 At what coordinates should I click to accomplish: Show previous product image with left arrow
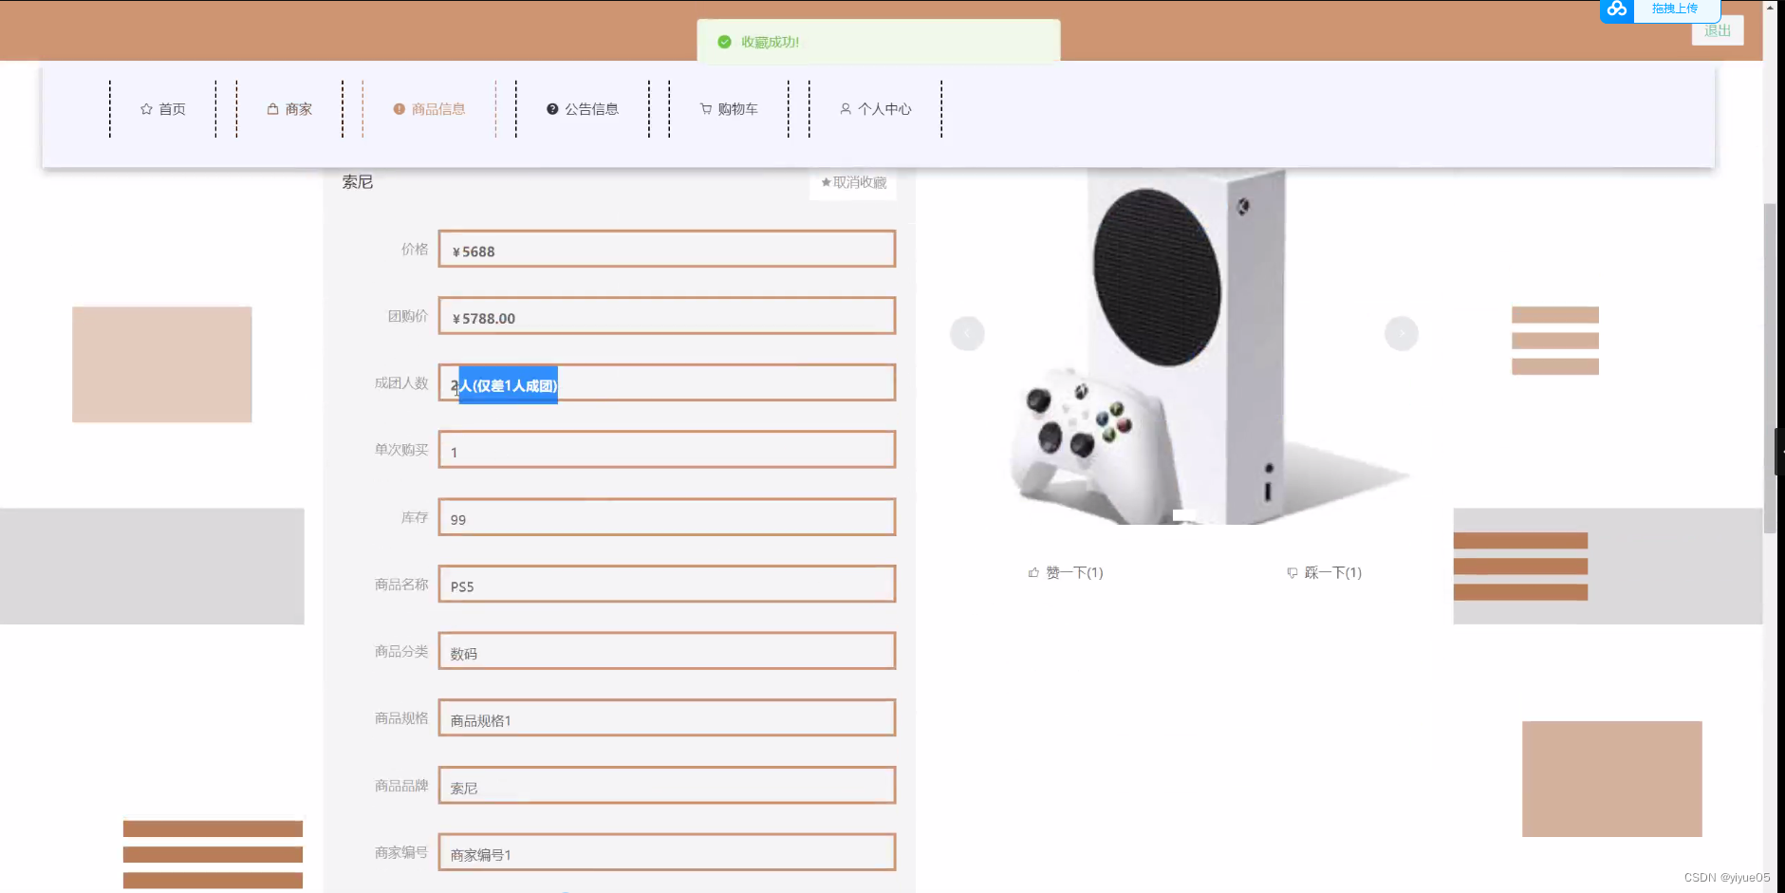click(967, 333)
